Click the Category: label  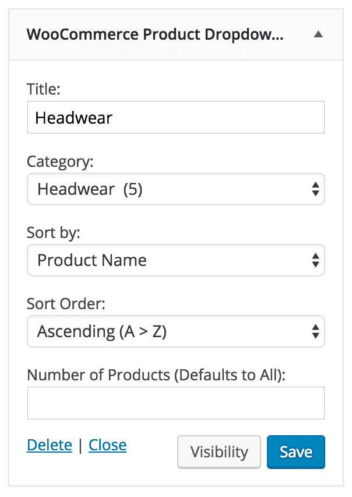click(60, 162)
